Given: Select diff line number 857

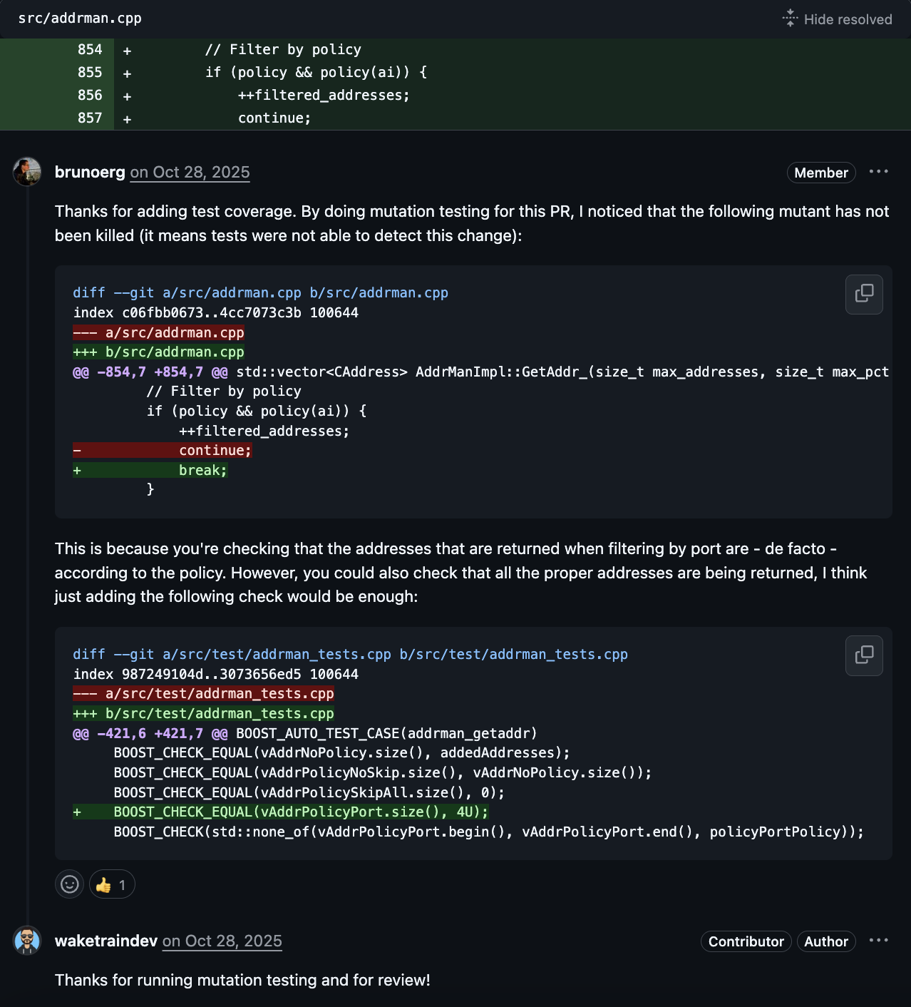Looking at the screenshot, I should [90, 118].
